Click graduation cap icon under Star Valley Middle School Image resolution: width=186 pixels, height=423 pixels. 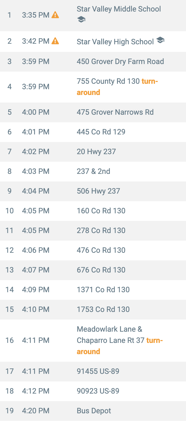[81, 20]
